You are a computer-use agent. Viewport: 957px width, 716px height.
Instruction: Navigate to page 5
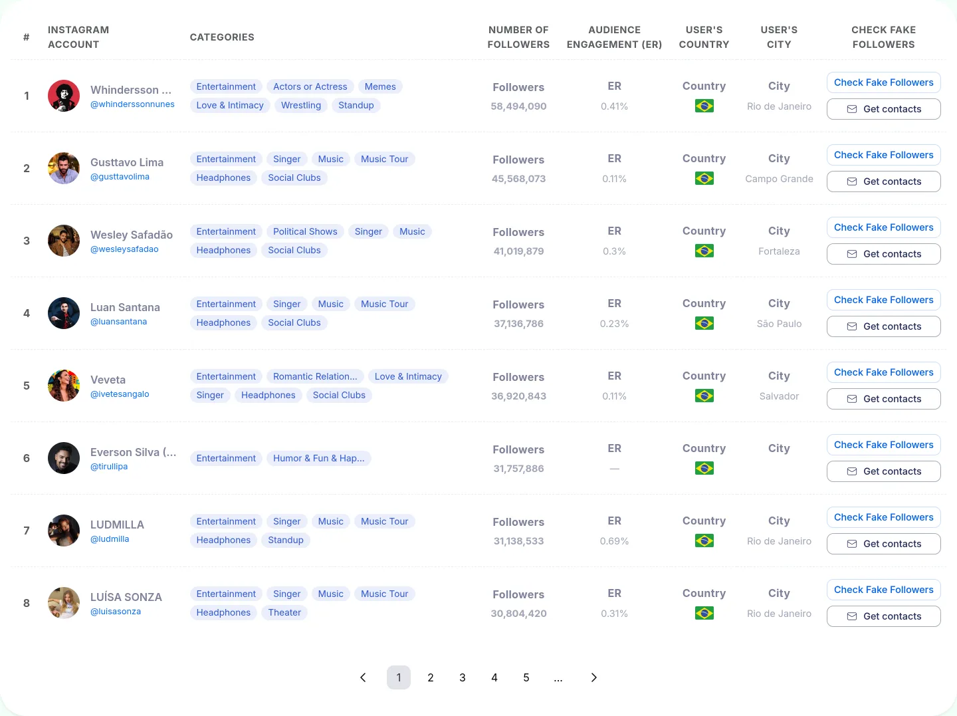tap(526, 677)
